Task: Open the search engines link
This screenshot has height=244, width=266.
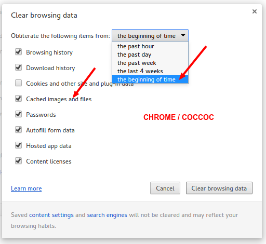Action: coord(107,215)
